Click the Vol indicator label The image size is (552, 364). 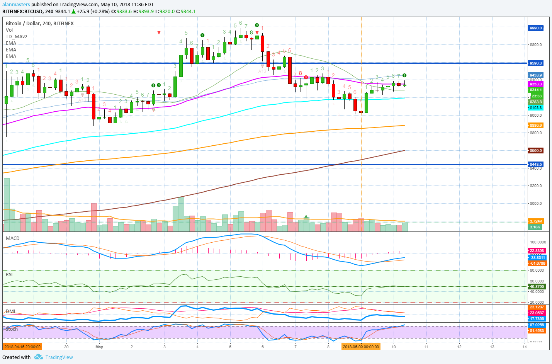[9, 30]
